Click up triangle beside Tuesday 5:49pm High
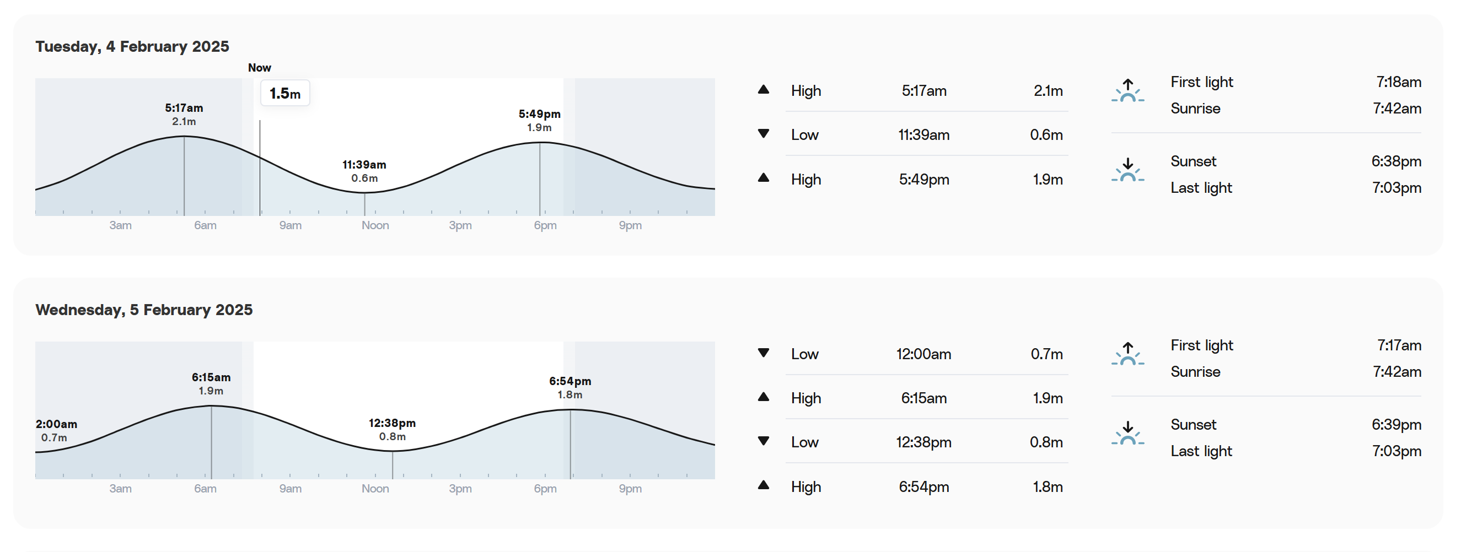 tap(764, 178)
